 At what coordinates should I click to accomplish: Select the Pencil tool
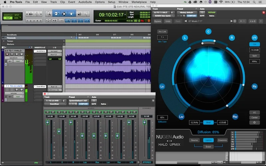pyautogui.click(x=86, y=14)
